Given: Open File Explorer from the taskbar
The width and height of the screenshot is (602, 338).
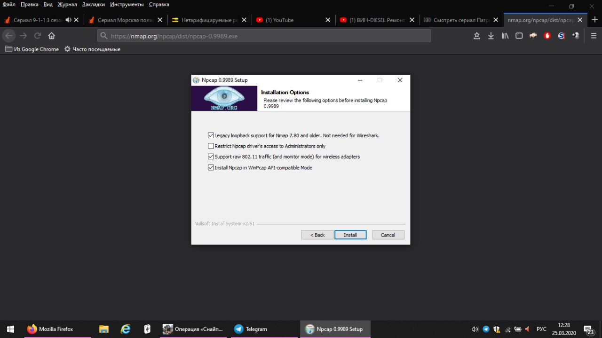Looking at the screenshot, I should pos(104,329).
